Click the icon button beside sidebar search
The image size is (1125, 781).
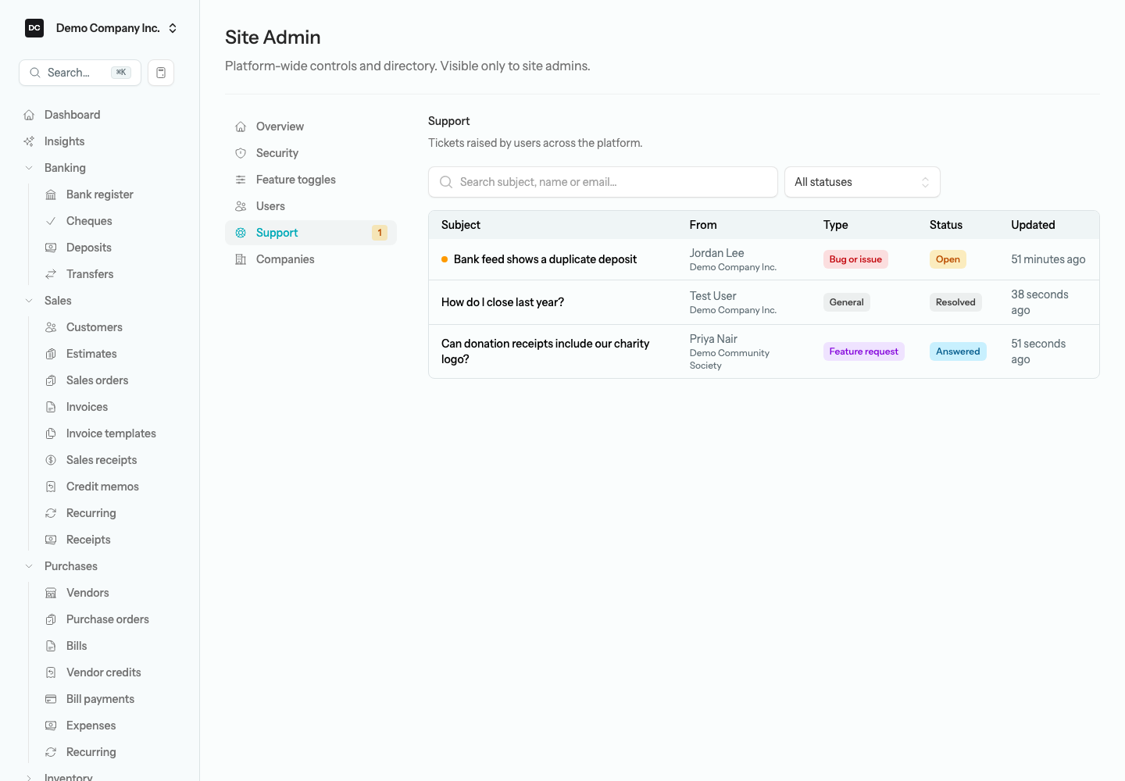pos(161,73)
